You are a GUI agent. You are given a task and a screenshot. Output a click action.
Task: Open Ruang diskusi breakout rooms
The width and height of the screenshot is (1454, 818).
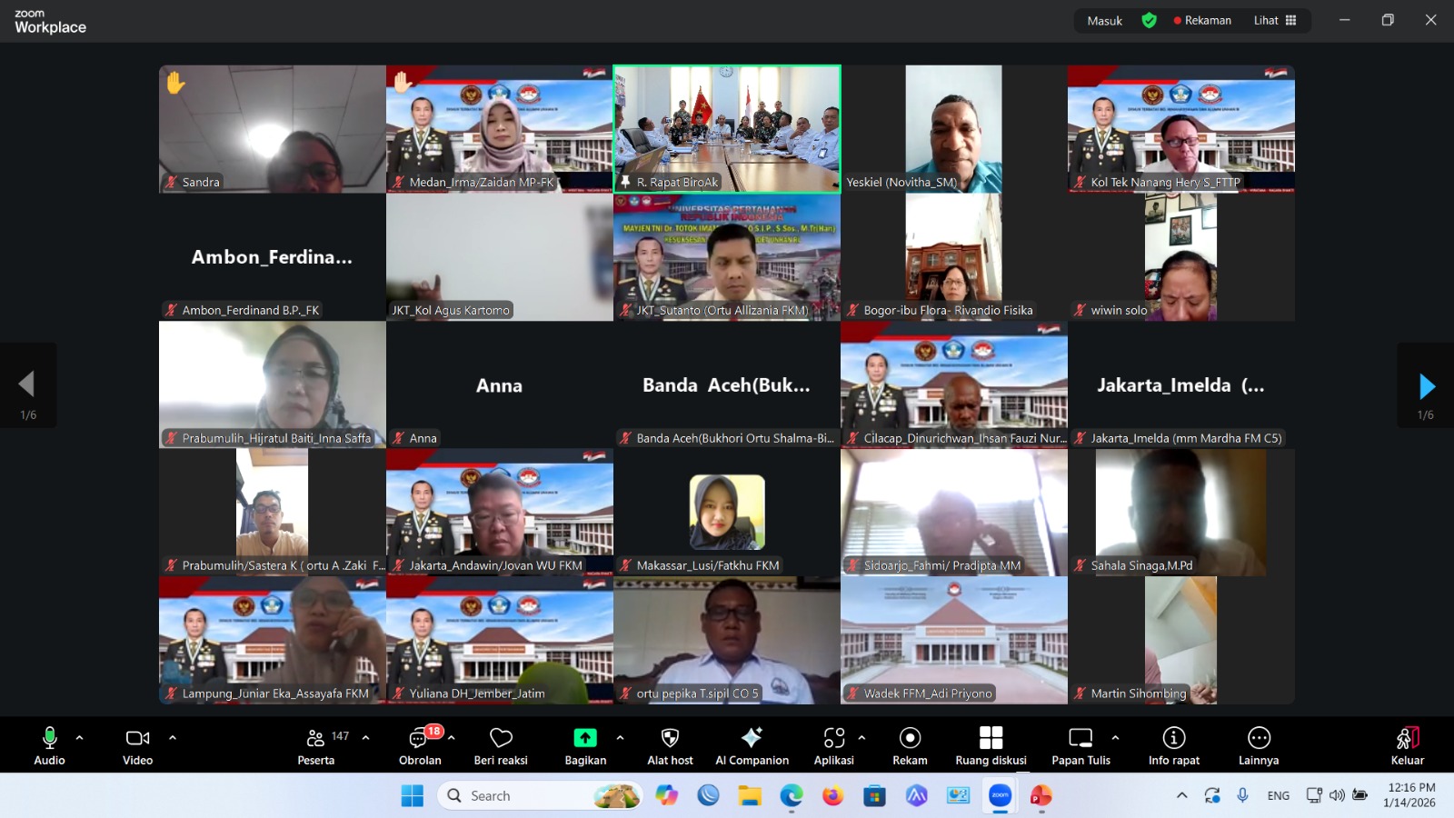[x=991, y=738]
